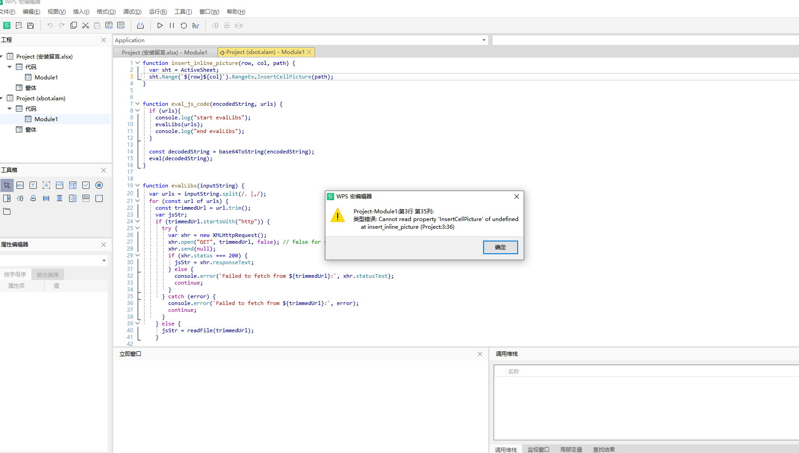799x453 pixels.
Task: Click the Reset circular arrow icon
Action: tap(184, 26)
